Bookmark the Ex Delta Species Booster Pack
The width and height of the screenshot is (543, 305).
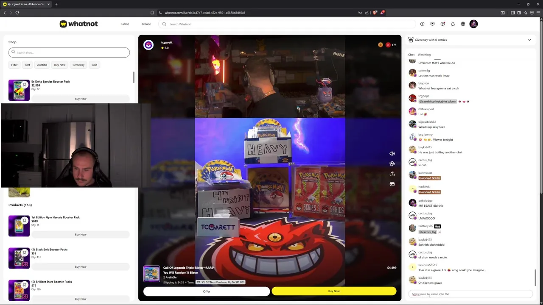click(x=25, y=85)
